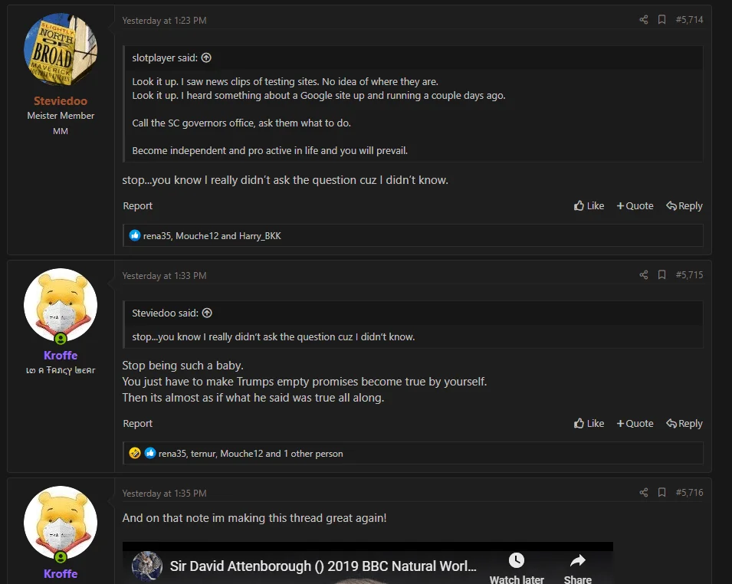Open timestamp 'Yesterday at 1:23 PM'
The width and height of the screenshot is (732, 584).
coord(164,21)
